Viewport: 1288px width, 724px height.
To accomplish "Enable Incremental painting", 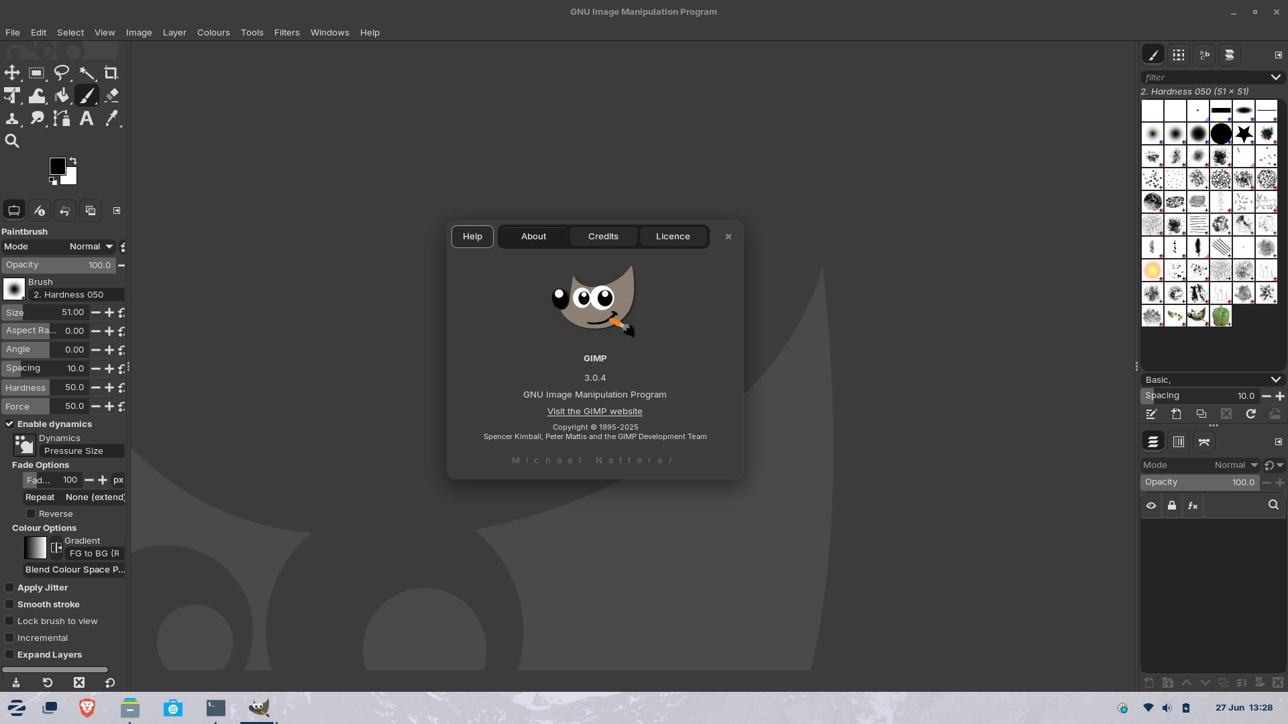I will point(9,638).
